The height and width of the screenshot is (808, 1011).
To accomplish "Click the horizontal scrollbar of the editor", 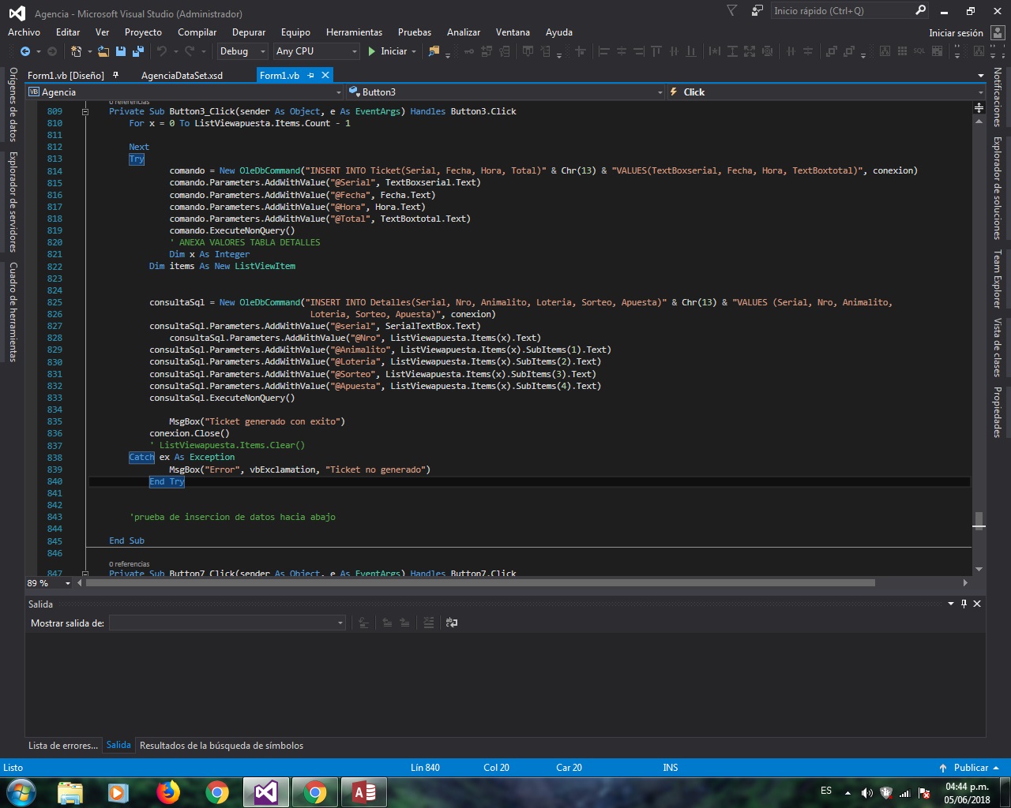I will point(480,583).
